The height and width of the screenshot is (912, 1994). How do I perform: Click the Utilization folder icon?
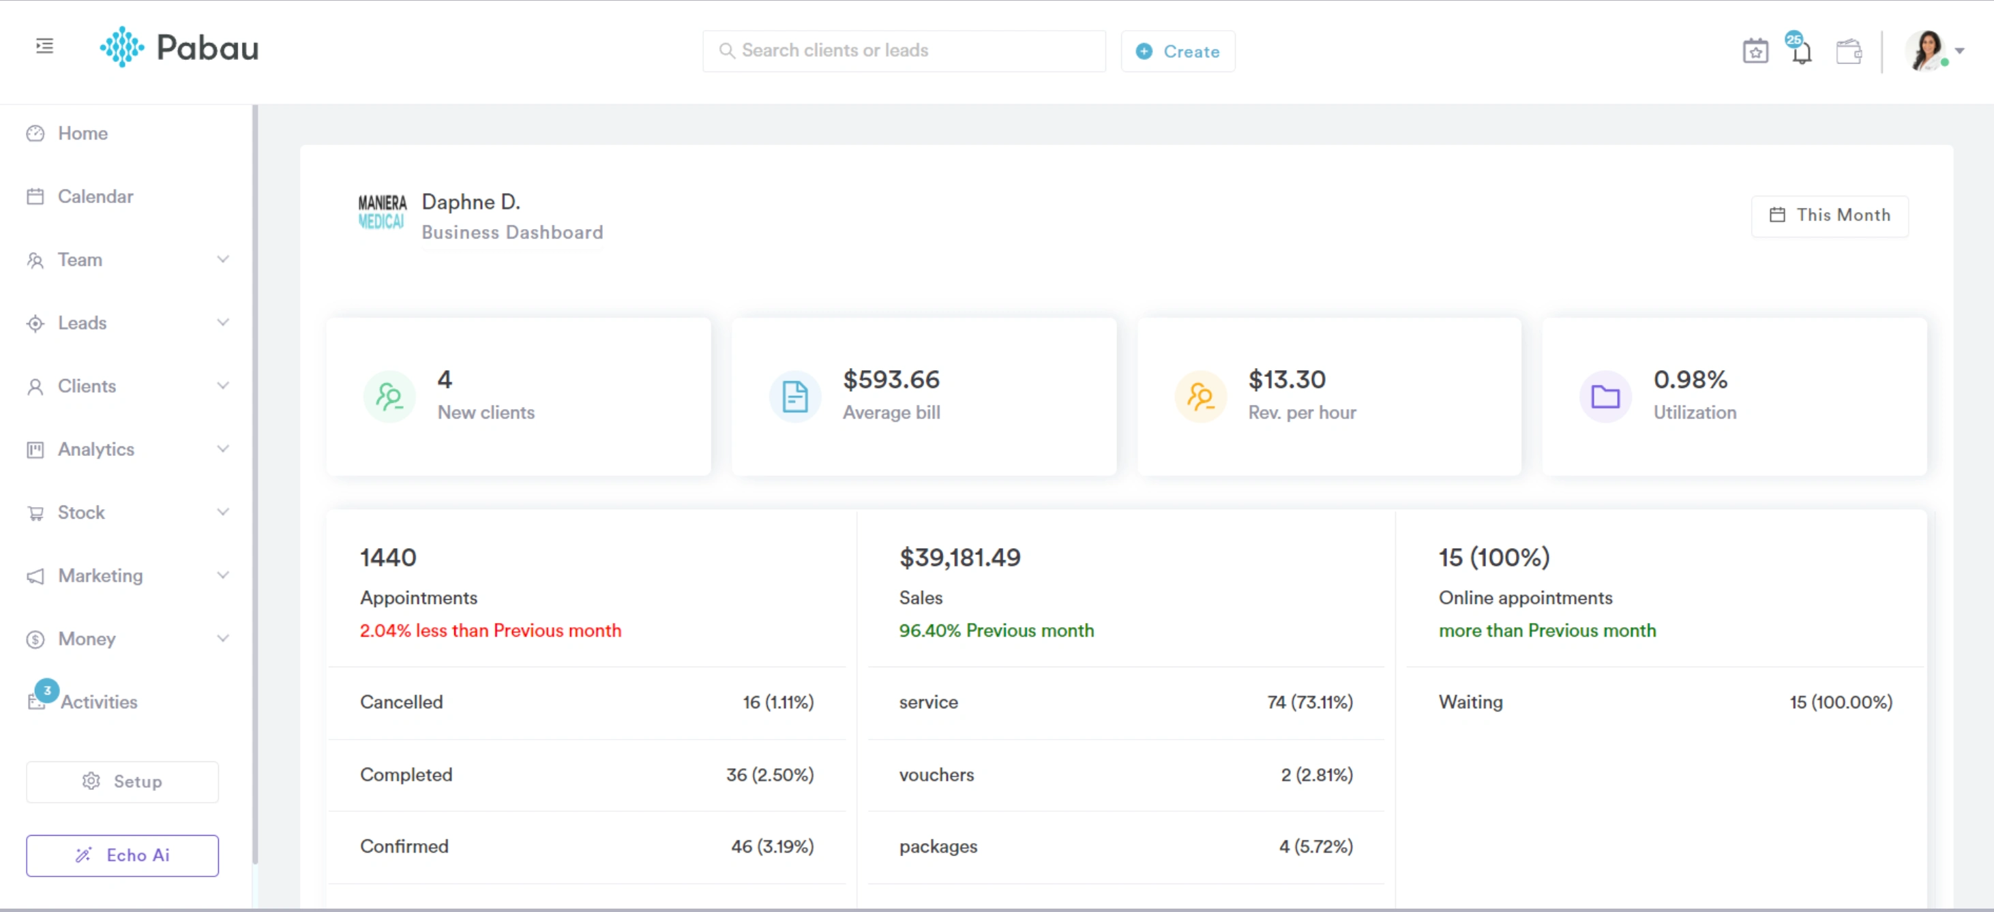tap(1605, 397)
